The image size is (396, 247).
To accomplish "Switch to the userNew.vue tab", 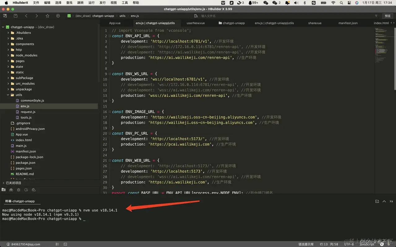I will point(196,23).
